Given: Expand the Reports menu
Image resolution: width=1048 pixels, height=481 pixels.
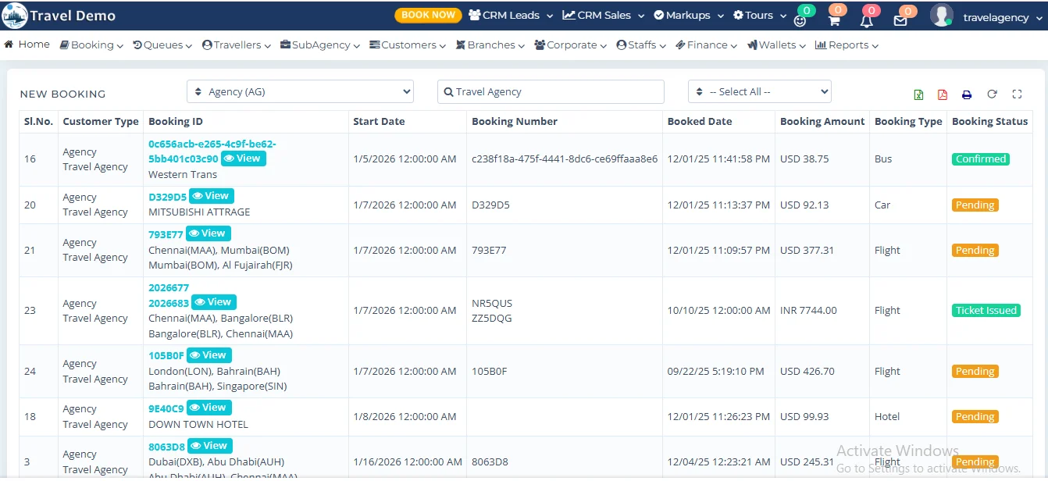Looking at the screenshot, I should [x=846, y=45].
